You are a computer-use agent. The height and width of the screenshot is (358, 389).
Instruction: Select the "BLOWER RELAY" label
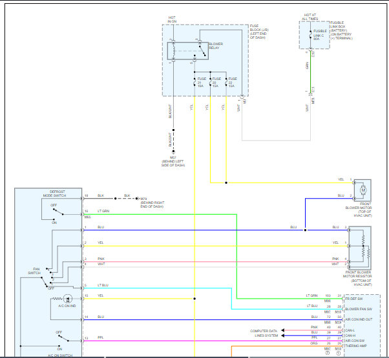point(216,46)
